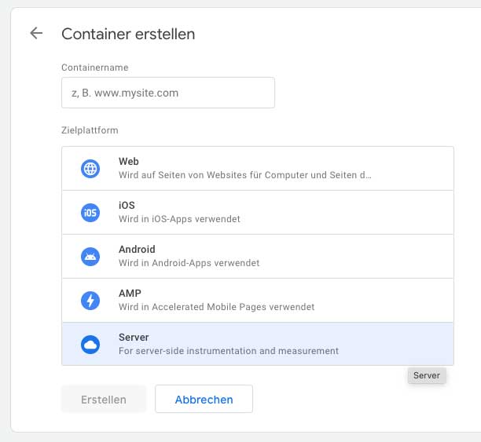Click 'Wird auf Seiten von Websites' description

tap(244, 175)
